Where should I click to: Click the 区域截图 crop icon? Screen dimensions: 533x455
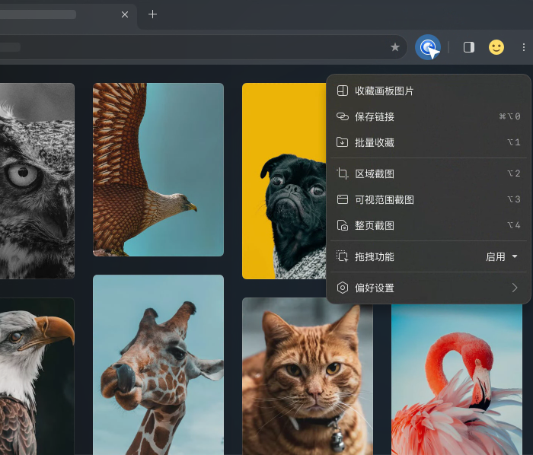coord(343,173)
